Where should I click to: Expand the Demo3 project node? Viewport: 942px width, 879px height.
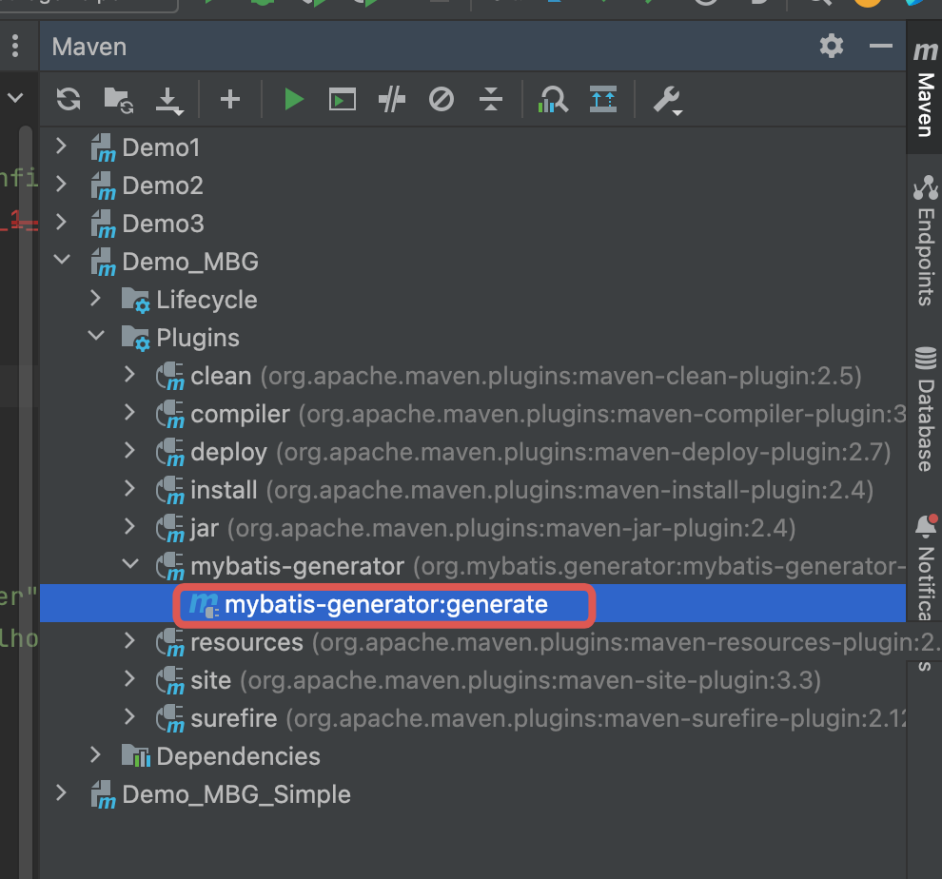coord(61,222)
